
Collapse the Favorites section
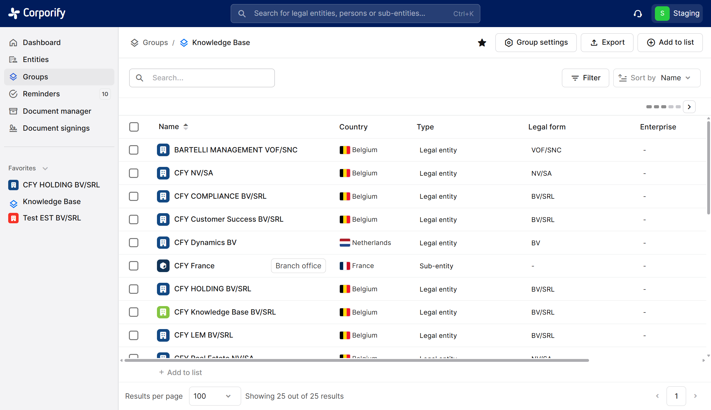pyautogui.click(x=45, y=168)
